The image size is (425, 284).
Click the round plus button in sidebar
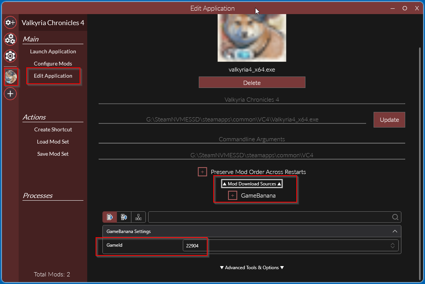(10, 94)
